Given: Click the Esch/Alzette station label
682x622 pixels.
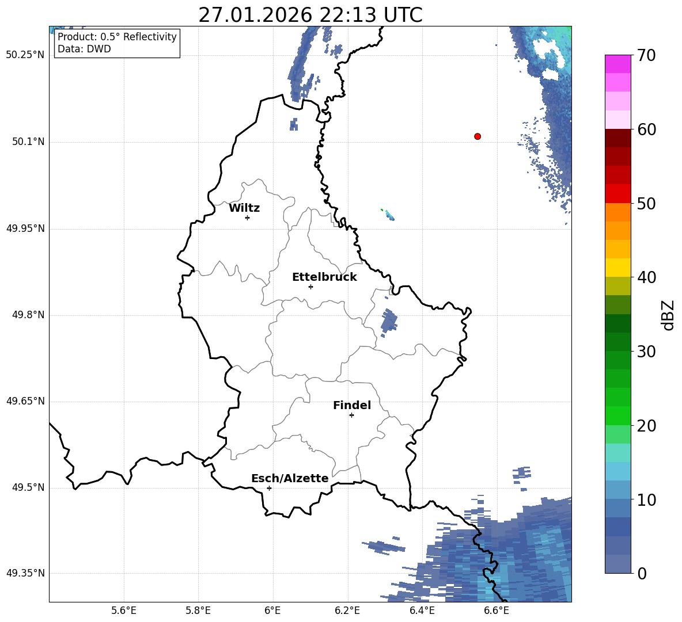Looking at the screenshot, I should tap(290, 478).
